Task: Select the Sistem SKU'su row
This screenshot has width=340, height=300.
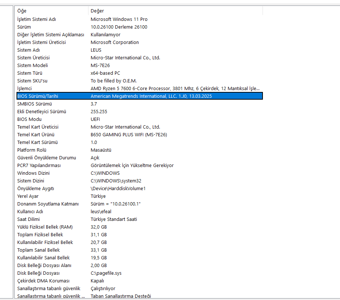Action: point(140,81)
